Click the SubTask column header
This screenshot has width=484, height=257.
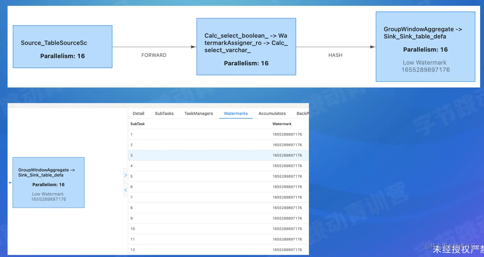(x=138, y=124)
